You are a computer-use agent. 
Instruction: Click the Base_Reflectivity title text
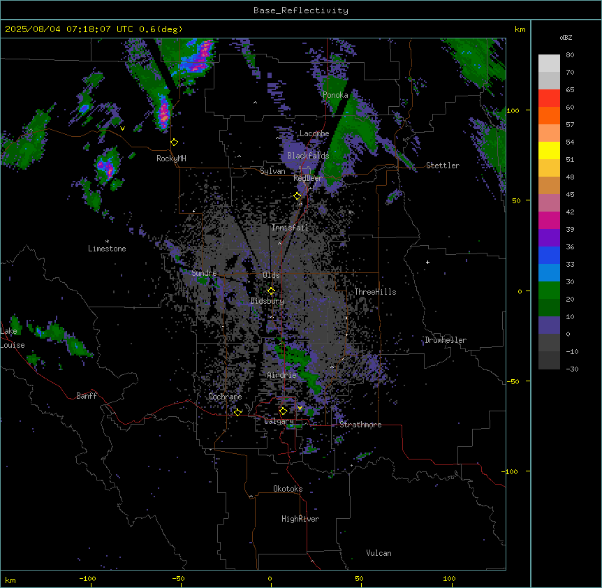click(x=301, y=10)
